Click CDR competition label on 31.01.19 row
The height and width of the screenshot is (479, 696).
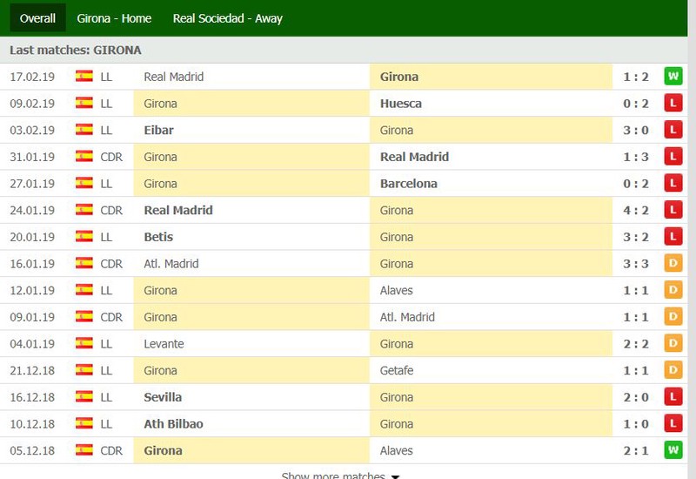tap(111, 157)
